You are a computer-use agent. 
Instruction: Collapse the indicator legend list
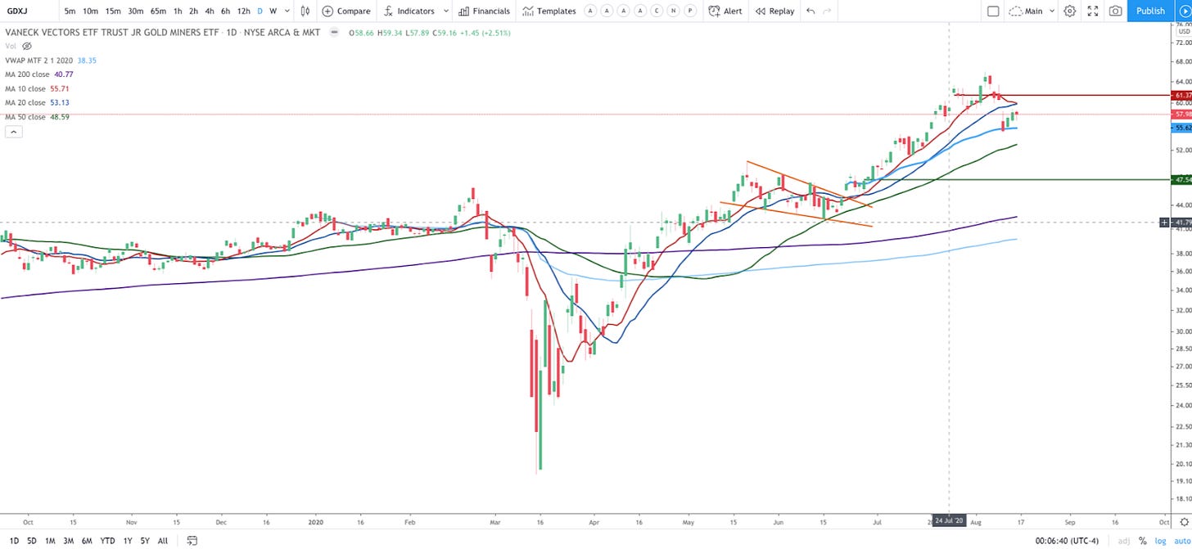[12, 132]
